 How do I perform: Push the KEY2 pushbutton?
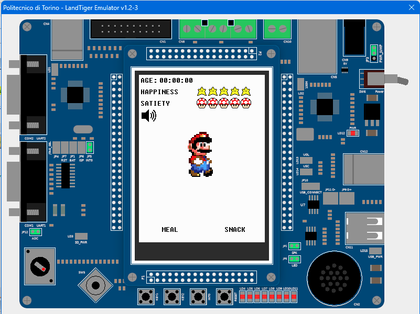pyautogui.click(x=172, y=297)
